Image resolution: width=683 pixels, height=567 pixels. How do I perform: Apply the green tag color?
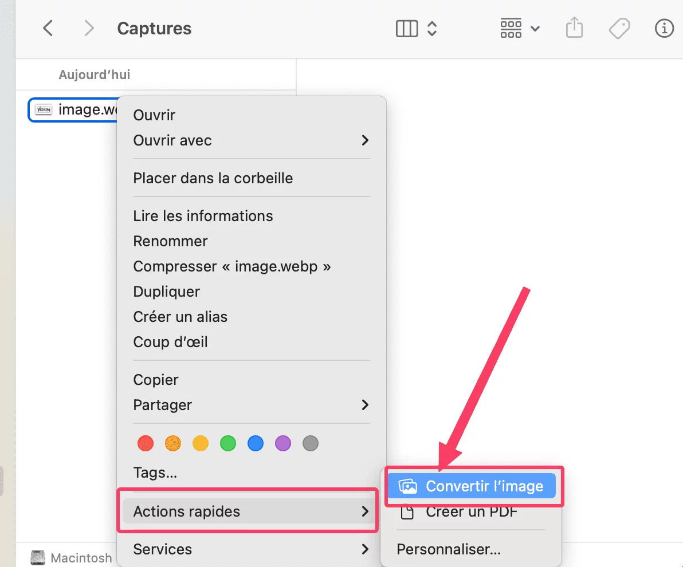[x=228, y=443]
